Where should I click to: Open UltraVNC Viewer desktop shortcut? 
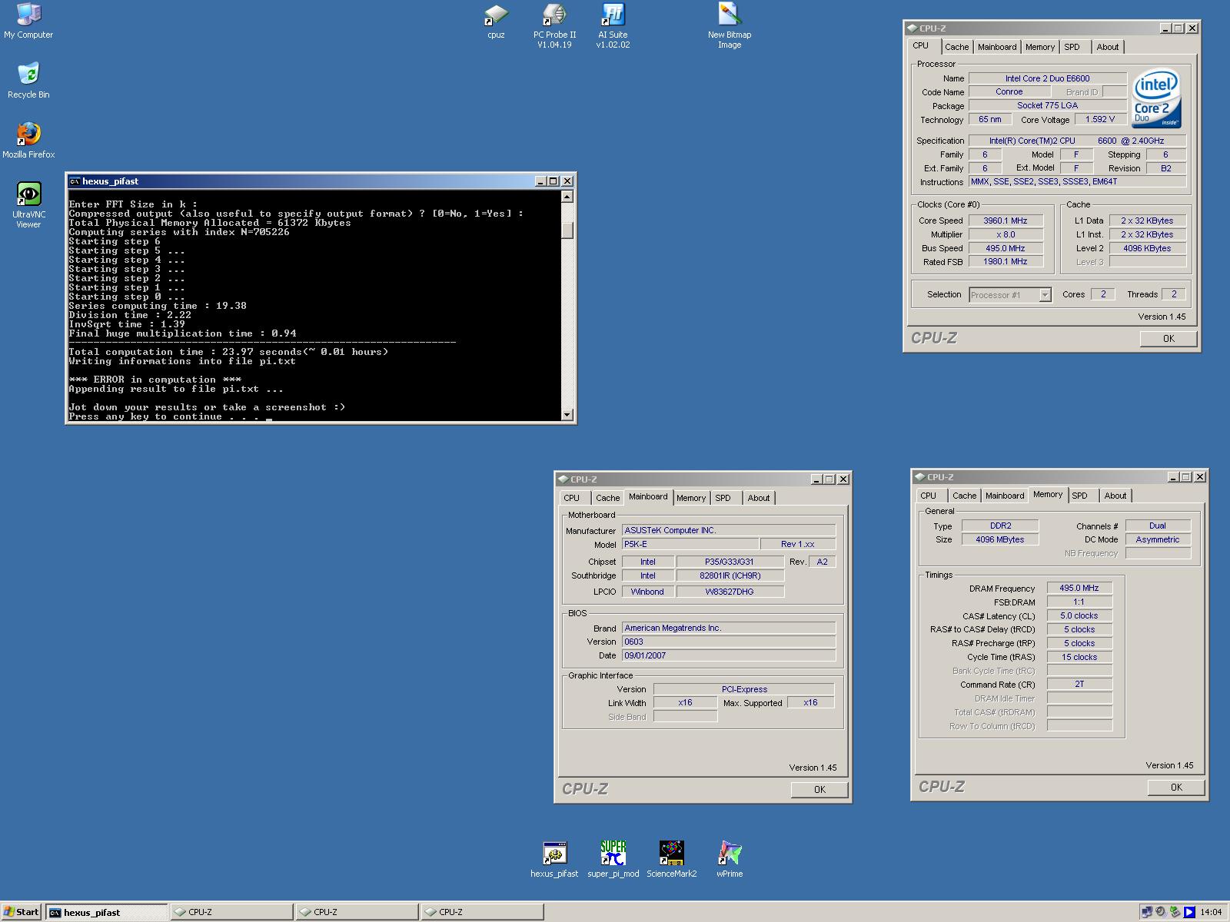[x=28, y=205]
